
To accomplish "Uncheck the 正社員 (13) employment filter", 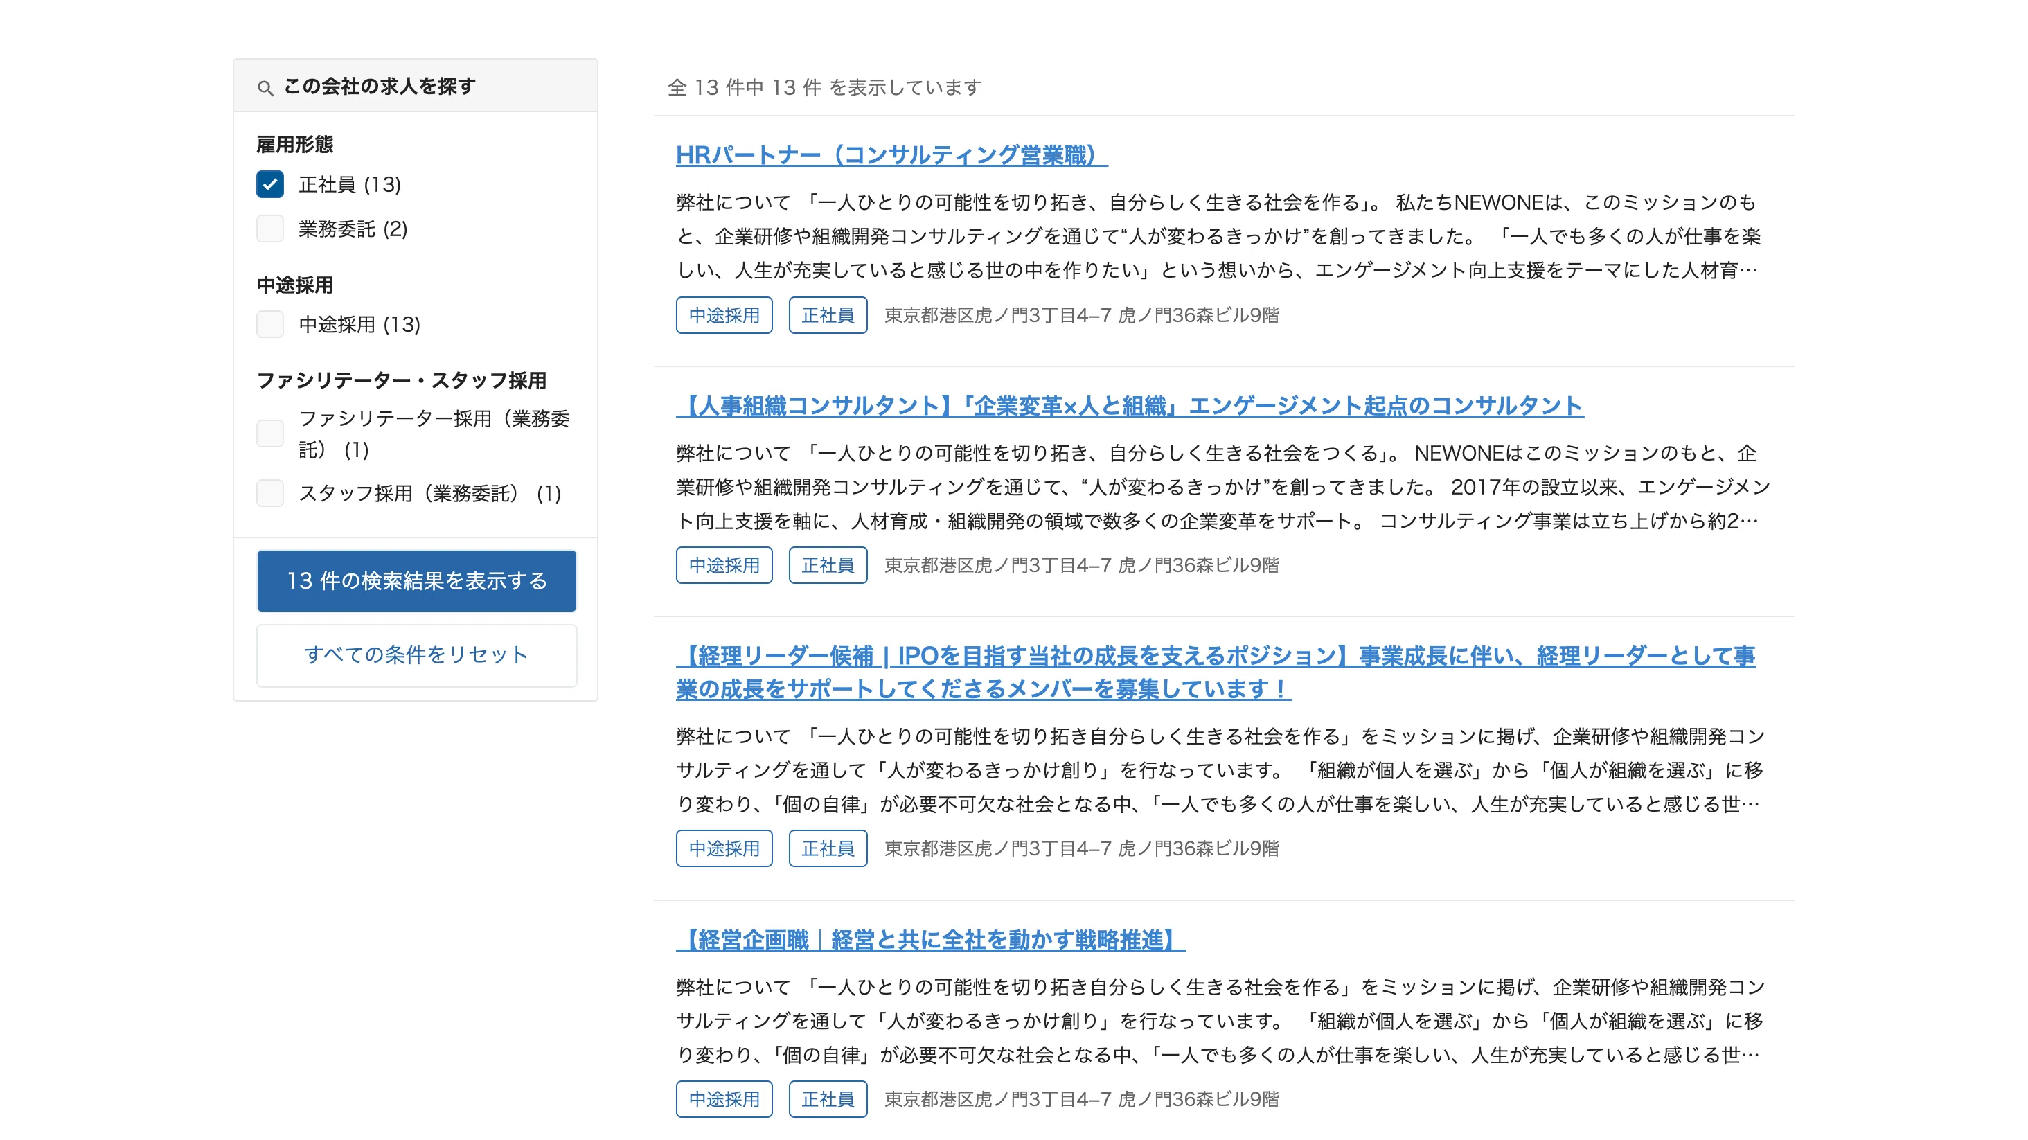I will [270, 184].
